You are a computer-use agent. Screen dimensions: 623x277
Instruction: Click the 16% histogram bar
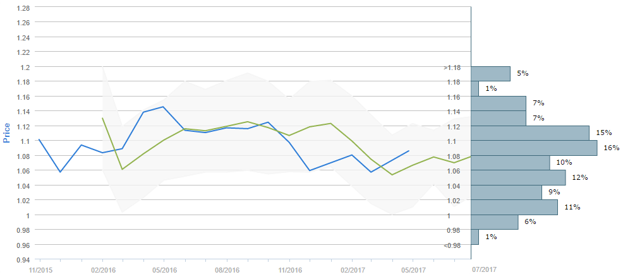[x=534, y=148]
